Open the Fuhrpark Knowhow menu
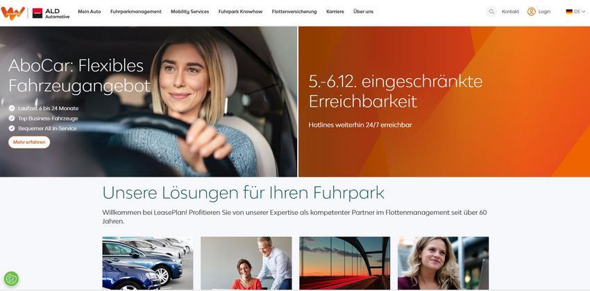This screenshot has width=590, height=291. [x=240, y=12]
